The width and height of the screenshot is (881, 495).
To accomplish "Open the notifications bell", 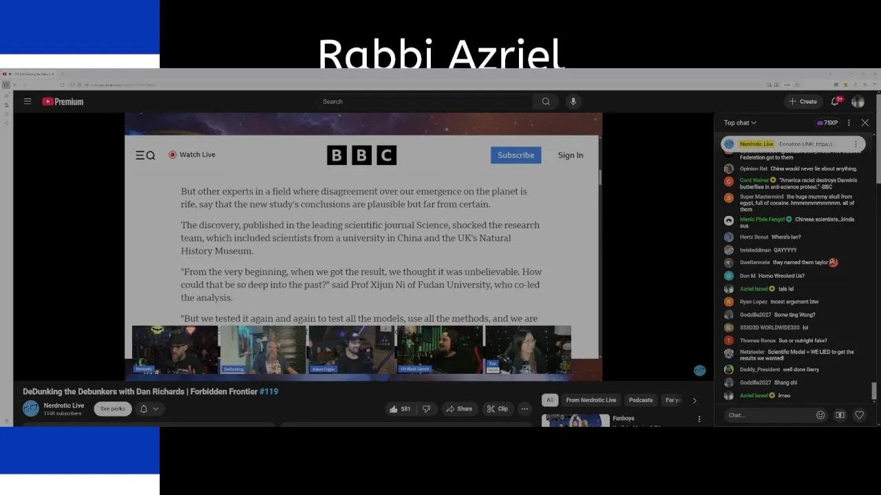I will click(836, 101).
